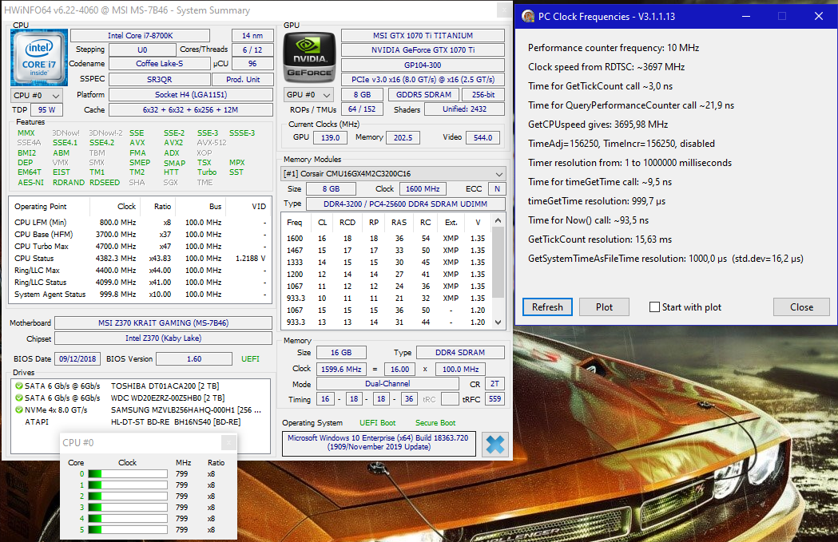Click the green check icon beside TOSHIBA drive
The image size is (838, 542).
coord(18,386)
